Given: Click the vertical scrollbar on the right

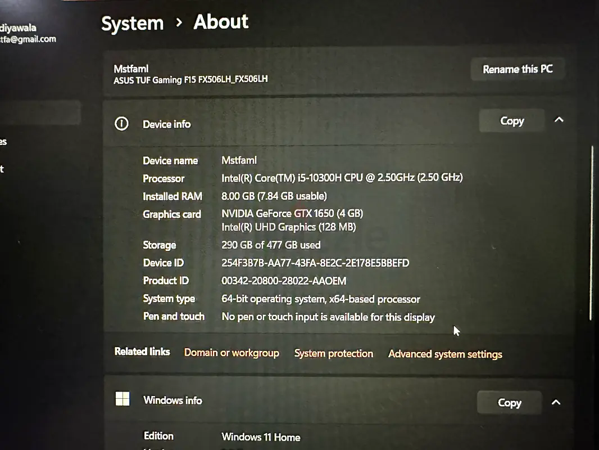Looking at the screenshot, I should 592,232.
